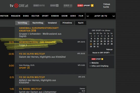Pick day 23 in the Jänner calendar

(x=94, y=44)
